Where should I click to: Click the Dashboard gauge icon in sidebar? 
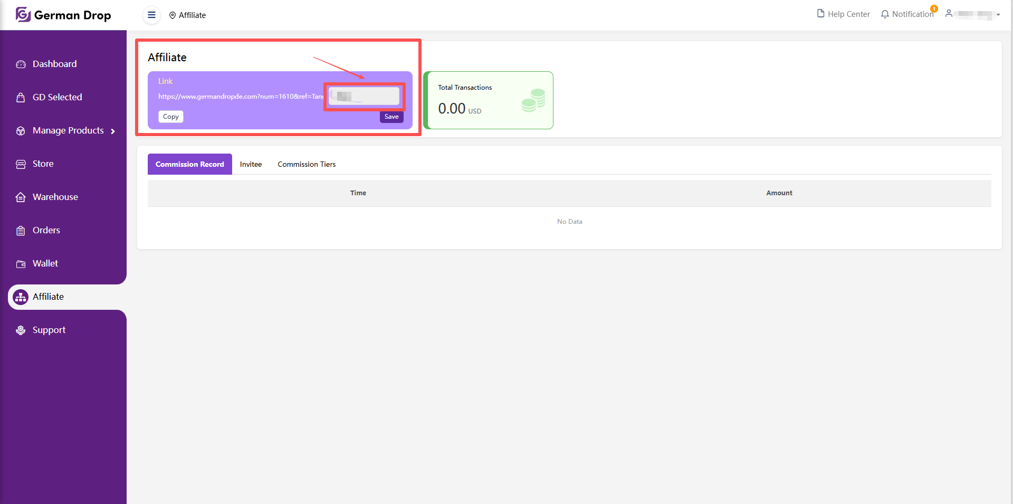click(21, 64)
